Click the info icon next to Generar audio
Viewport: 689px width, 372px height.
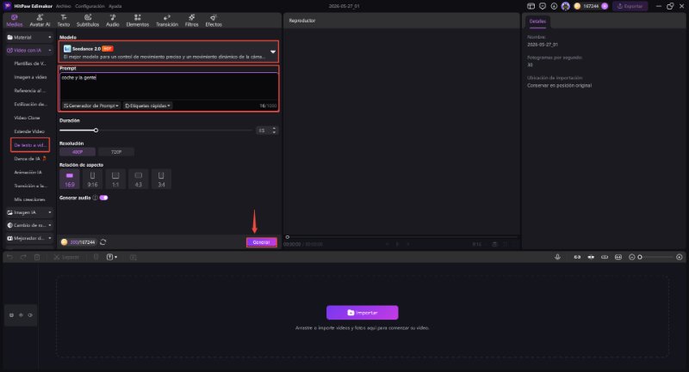[95, 198]
